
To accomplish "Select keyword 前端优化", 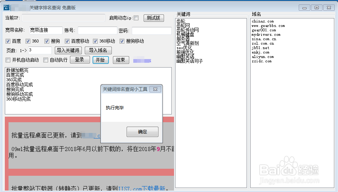I will (x=185, y=52).
